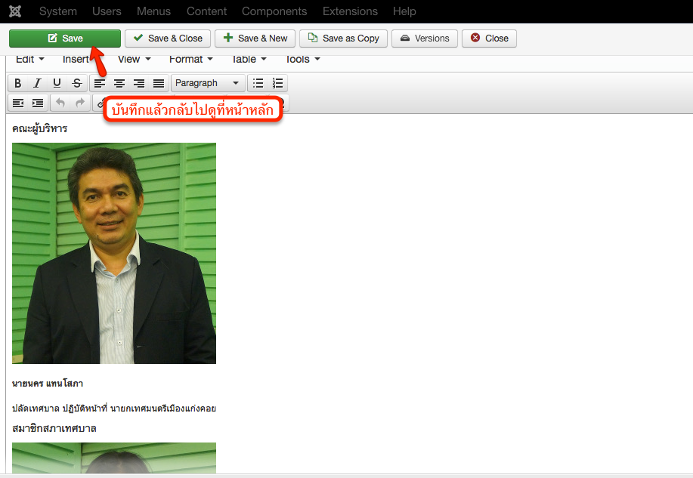Toggle strikethrough formatting
The height and width of the screenshot is (478, 693).
77,83
